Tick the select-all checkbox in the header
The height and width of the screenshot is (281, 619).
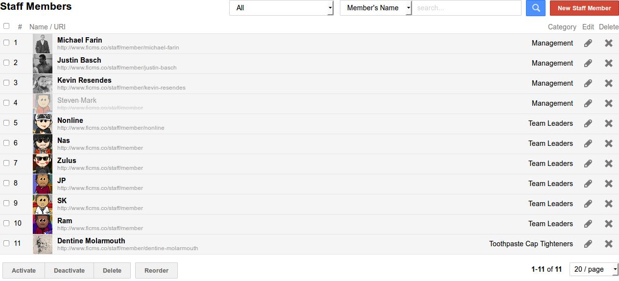tap(6, 26)
